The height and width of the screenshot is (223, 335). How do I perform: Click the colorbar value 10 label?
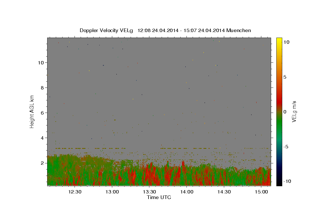click(x=286, y=42)
